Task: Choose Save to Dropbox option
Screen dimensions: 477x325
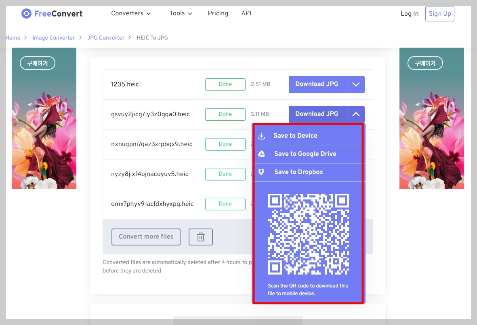Action: [x=308, y=172]
